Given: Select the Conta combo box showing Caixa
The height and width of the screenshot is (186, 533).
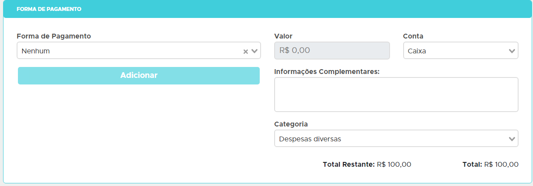Looking at the screenshot, I should 455,51.
